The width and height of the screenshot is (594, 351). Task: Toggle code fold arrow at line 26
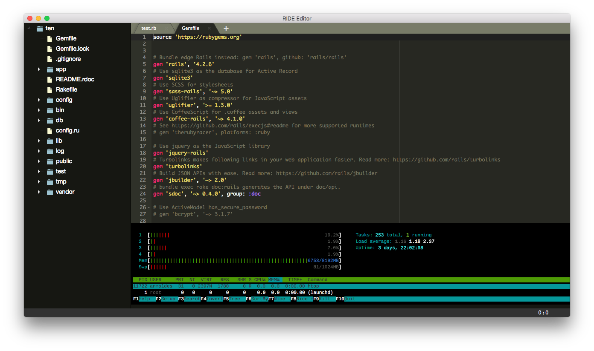pyautogui.click(x=148, y=207)
